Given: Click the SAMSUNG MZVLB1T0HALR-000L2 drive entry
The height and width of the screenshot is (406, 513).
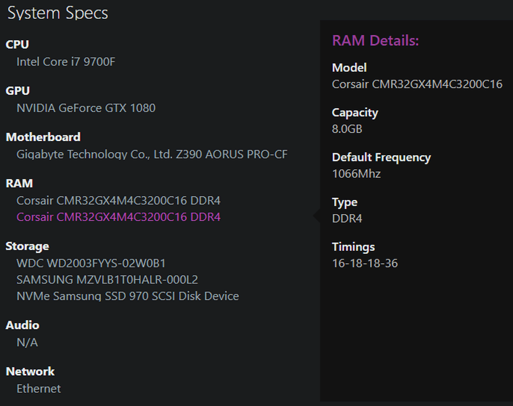Looking at the screenshot, I should (107, 280).
